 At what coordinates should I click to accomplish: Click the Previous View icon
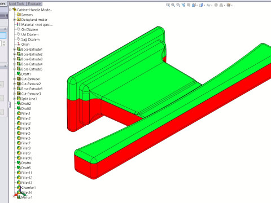[178, 5]
